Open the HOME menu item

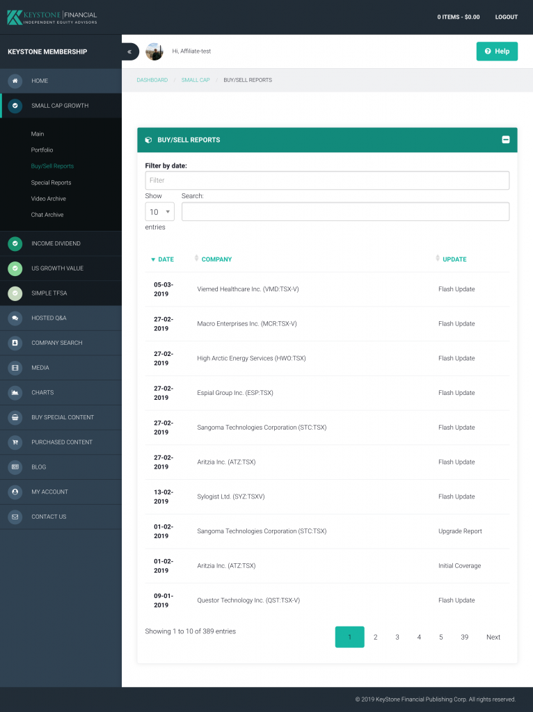click(x=61, y=81)
